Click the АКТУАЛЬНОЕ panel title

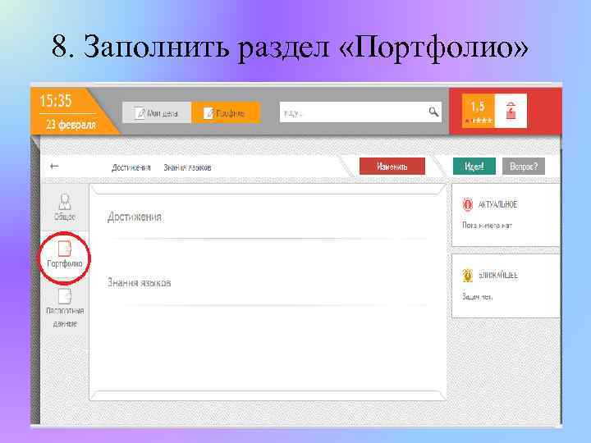coord(497,204)
